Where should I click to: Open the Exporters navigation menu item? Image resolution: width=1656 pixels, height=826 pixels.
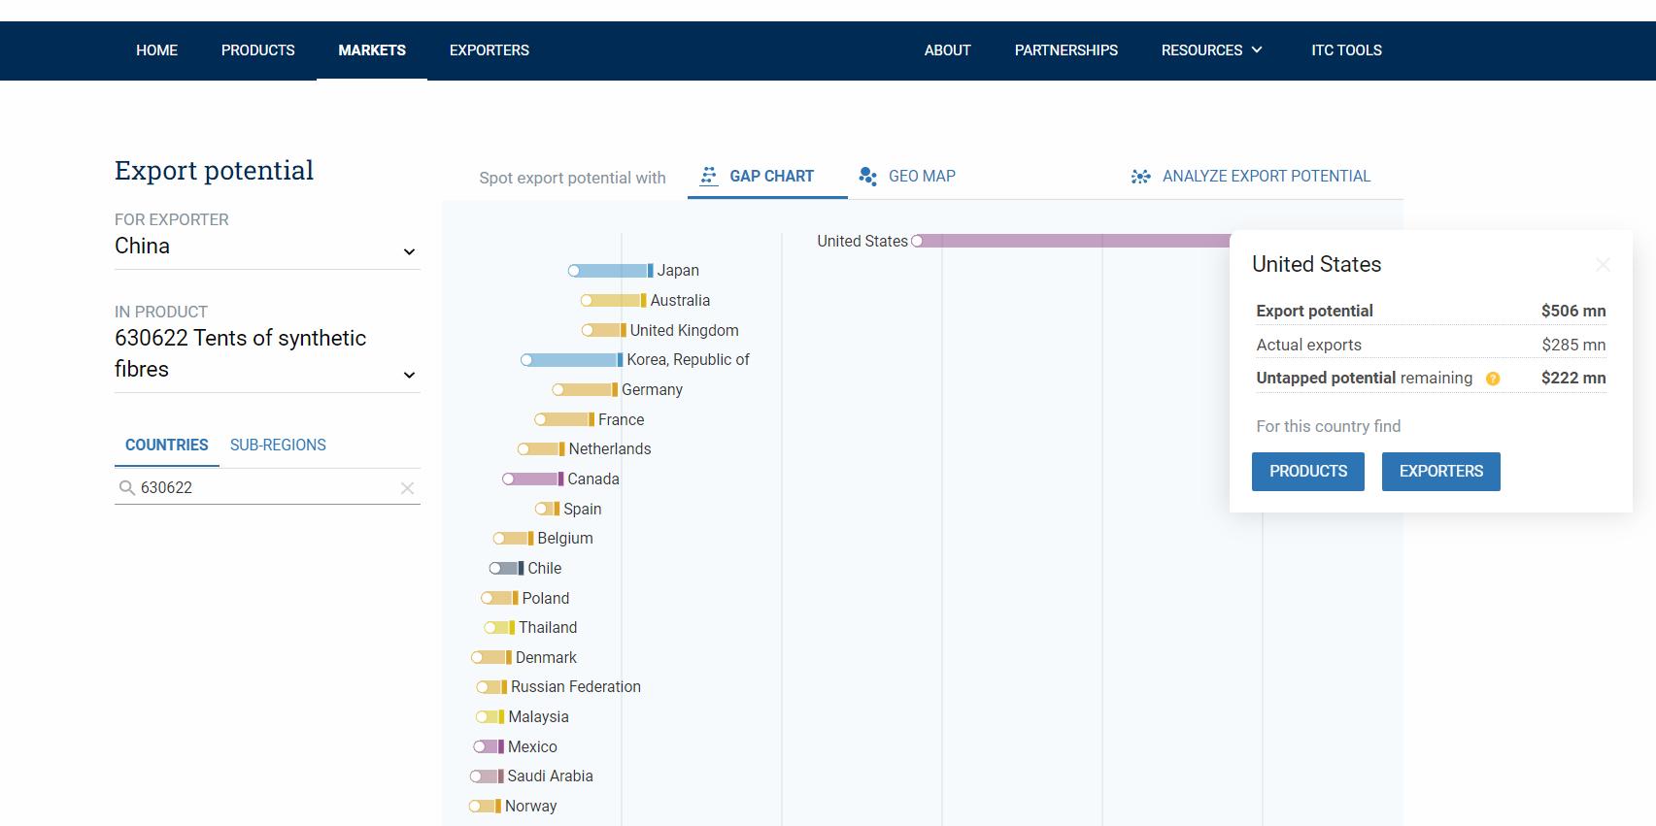(489, 50)
